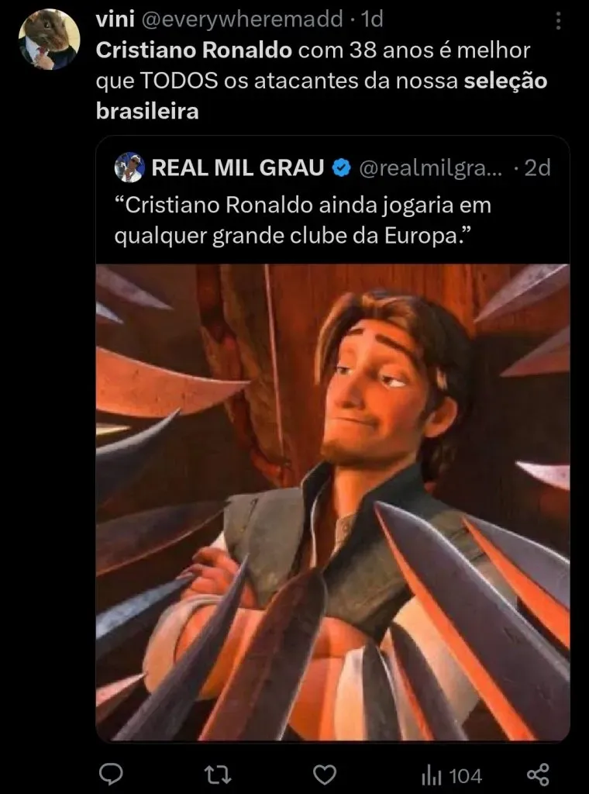View analytics via the bar chart icon
This screenshot has height=794, width=589.
click(x=432, y=775)
